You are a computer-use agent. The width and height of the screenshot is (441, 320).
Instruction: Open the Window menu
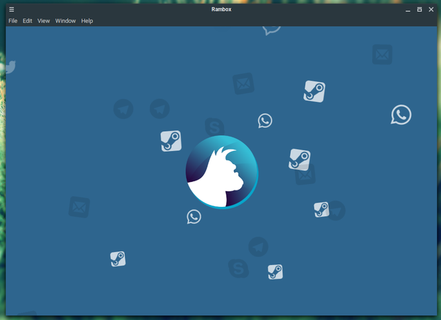pyautogui.click(x=65, y=21)
